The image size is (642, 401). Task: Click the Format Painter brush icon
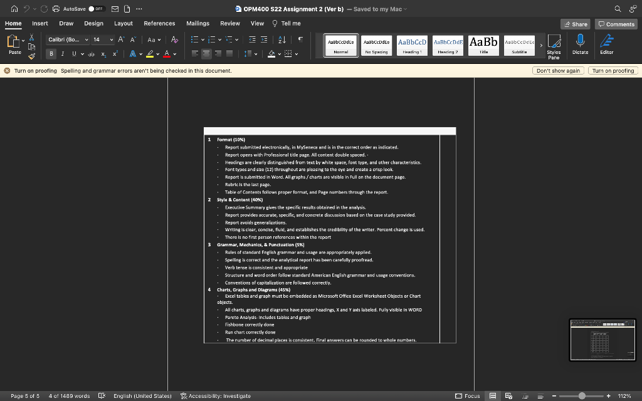(31, 56)
